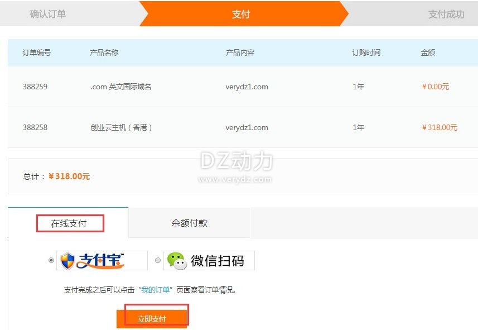Screen dimensions: 478x330
Task: Click the ¥318.00元 amount in row 388258
Action: tap(440, 127)
